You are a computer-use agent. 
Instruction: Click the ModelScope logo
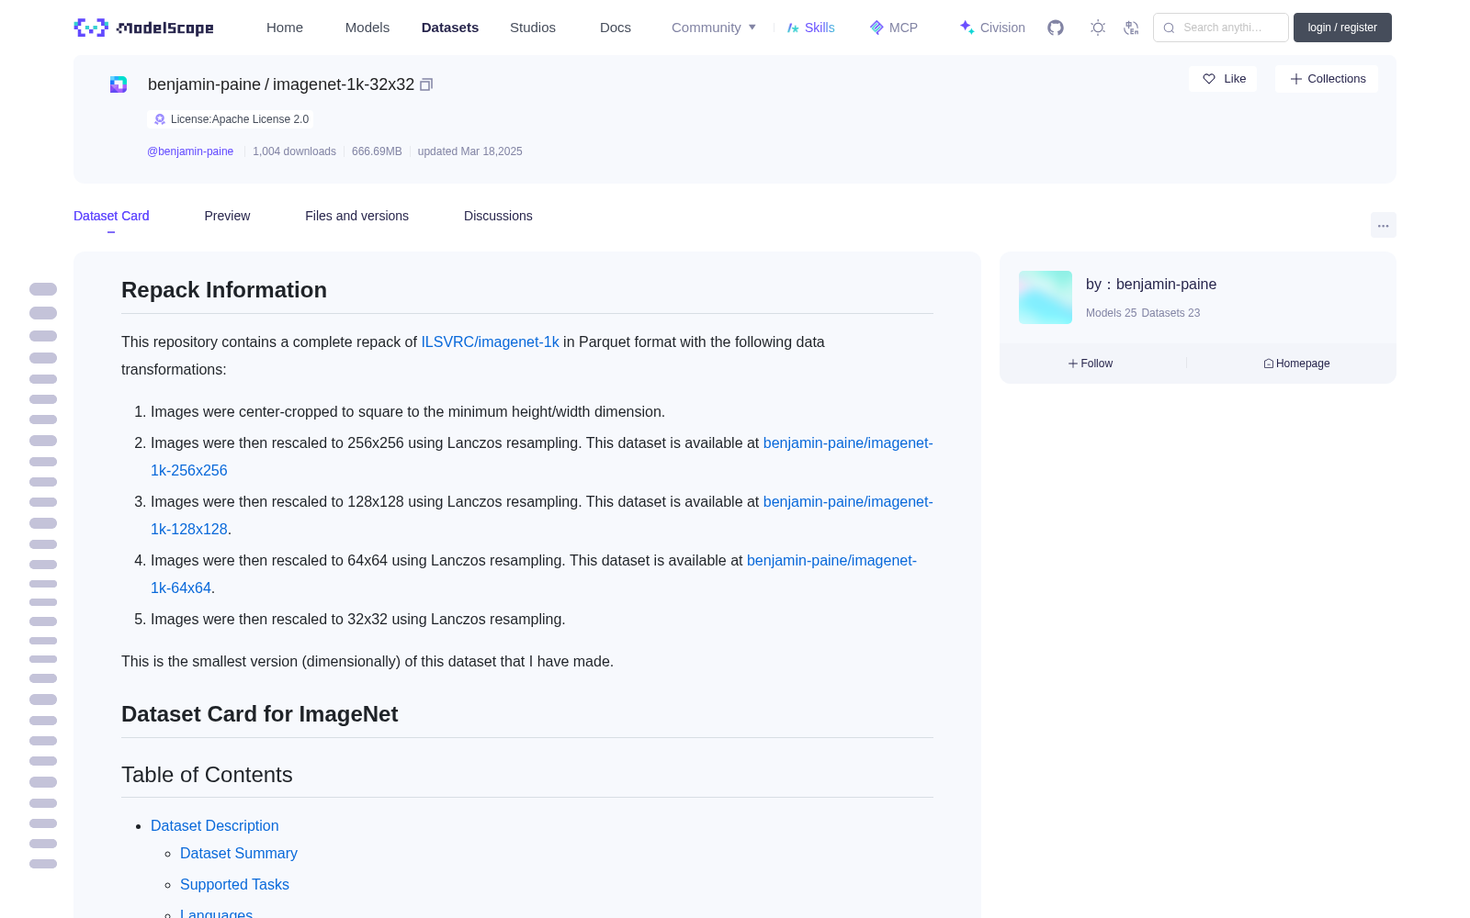click(x=144, y=28)
